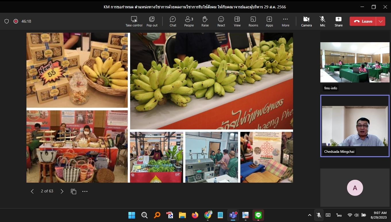
Task: Show hidden icons in system tray
Action: (309, 215)
